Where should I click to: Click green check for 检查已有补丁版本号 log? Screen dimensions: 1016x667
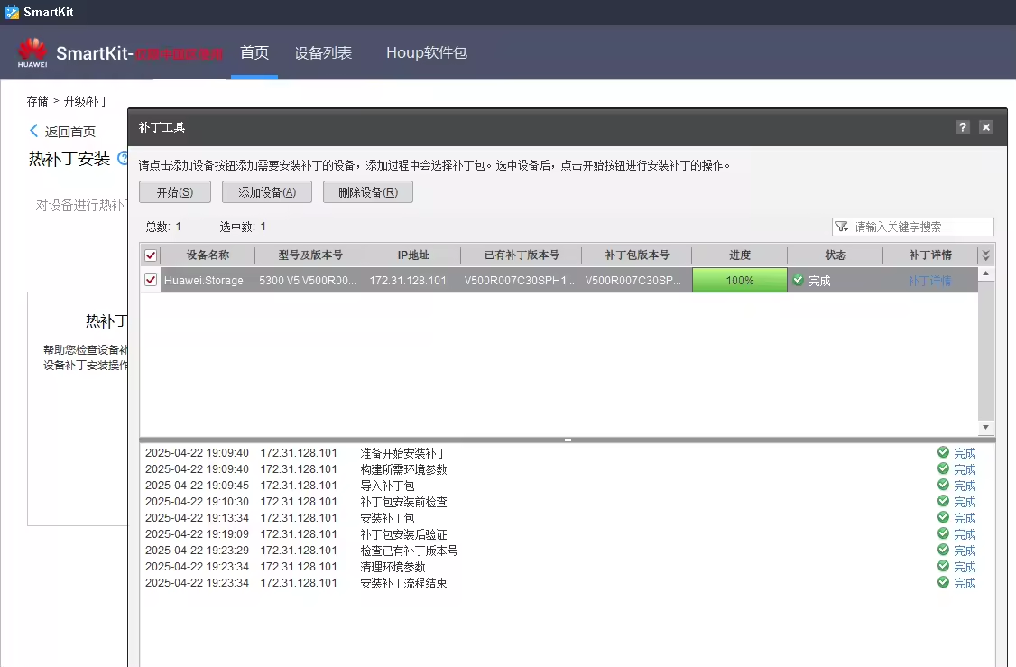(943, 550)
